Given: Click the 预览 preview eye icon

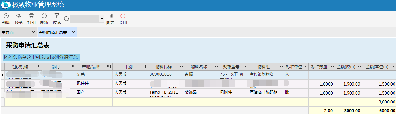Looking at the screenshot, I should (19, 16).
